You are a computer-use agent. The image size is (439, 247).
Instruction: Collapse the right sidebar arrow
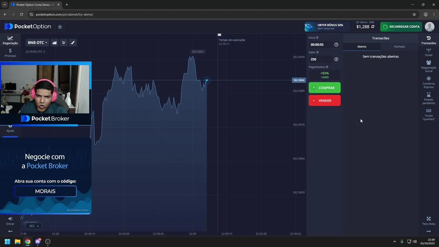coord(429,231)
